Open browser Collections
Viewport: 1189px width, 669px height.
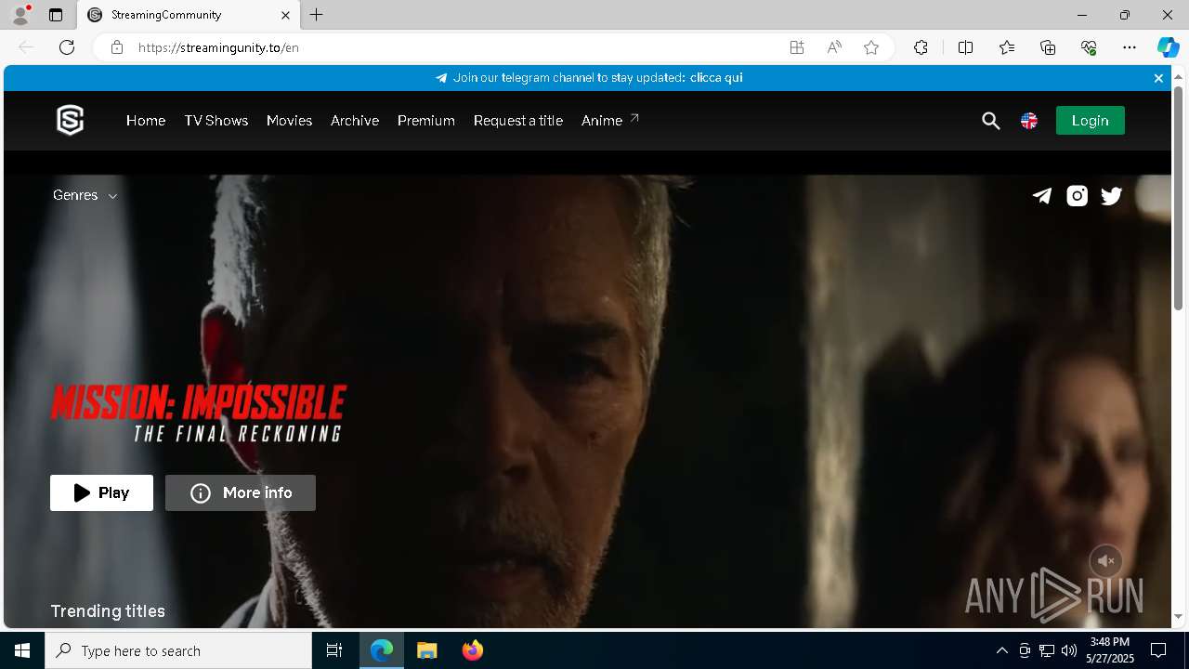tap(1048, 47)
